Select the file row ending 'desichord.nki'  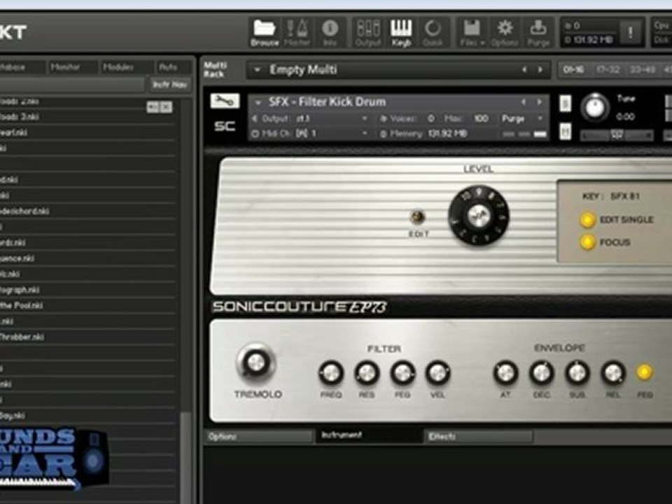point(87,211)
